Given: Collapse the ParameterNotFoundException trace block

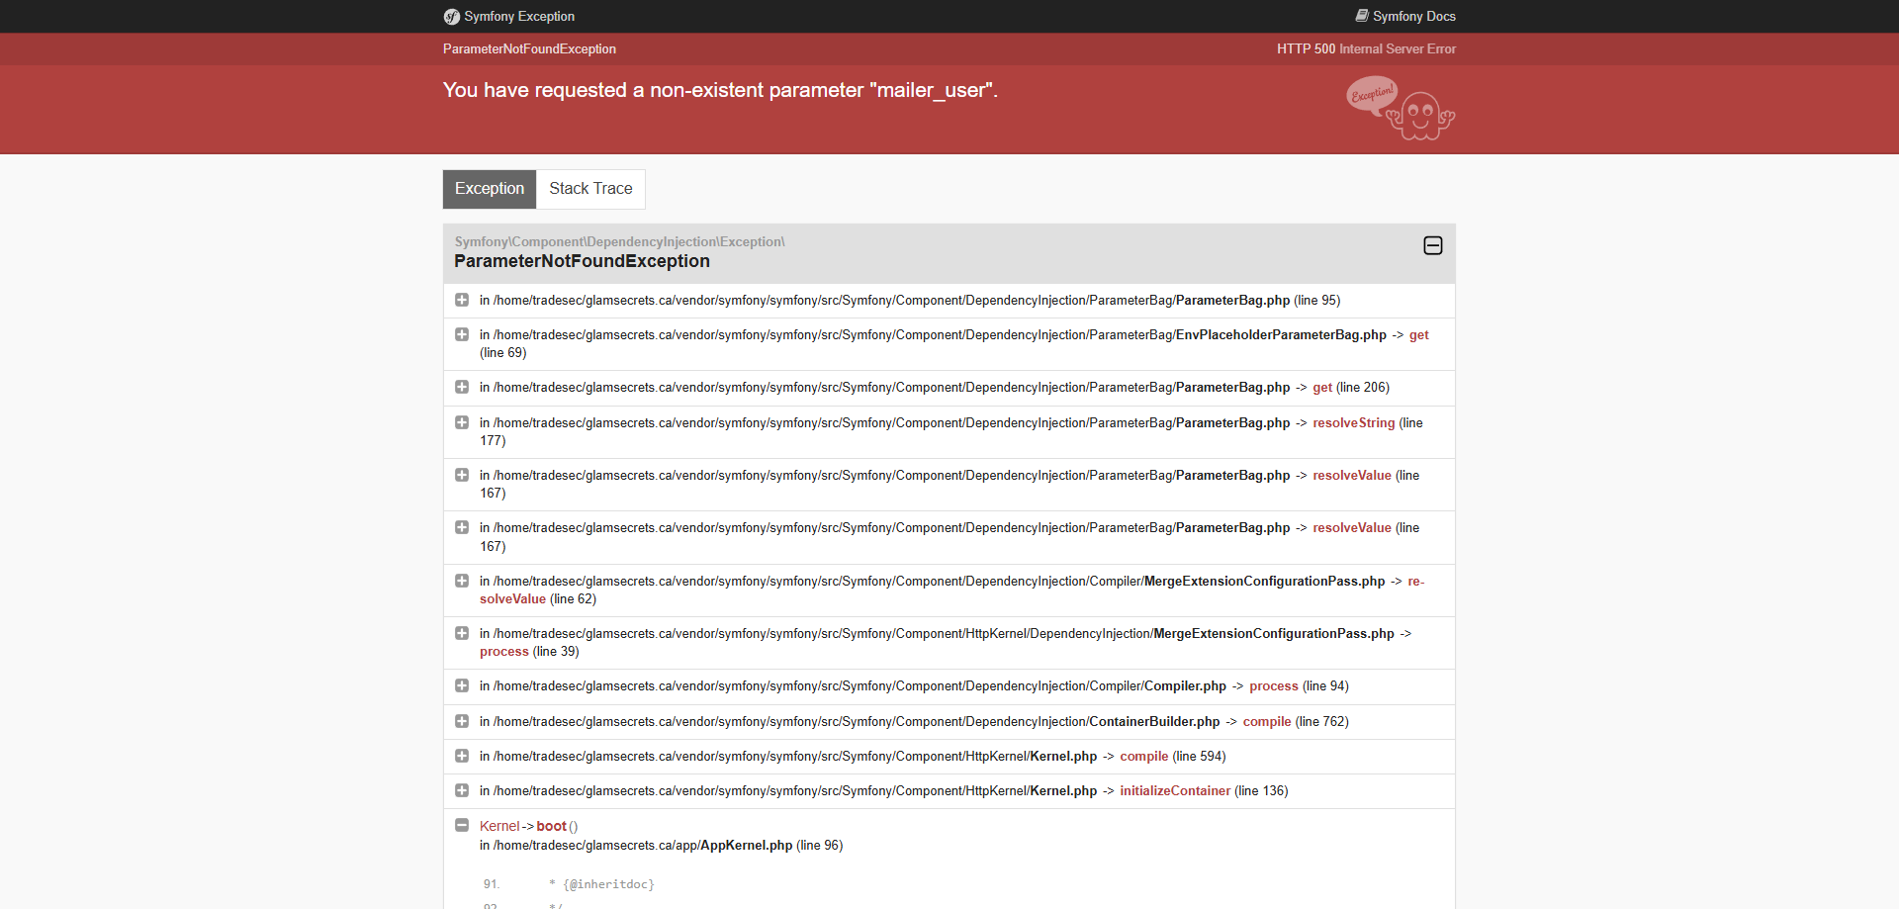Looking at the screenshot, I should point(1432,245).
